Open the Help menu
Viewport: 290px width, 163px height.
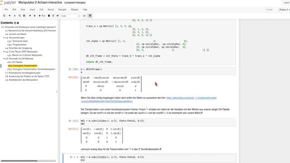(85, 10)
